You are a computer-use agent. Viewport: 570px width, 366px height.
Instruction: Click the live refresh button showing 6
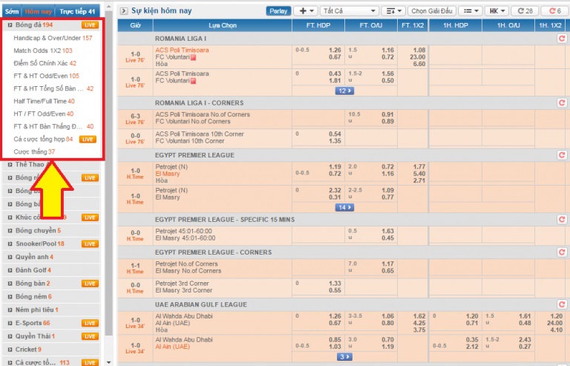[553, 11]
